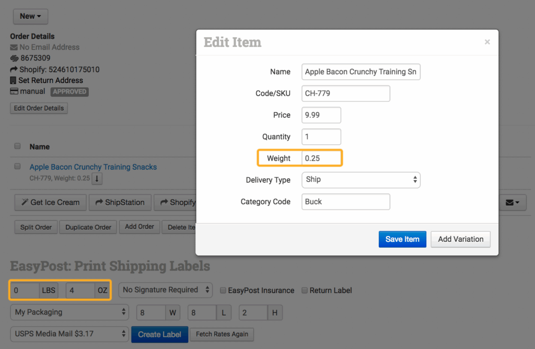535x349 pixels.
Task: Click the Set Return Address building icon
Action: 14,80
